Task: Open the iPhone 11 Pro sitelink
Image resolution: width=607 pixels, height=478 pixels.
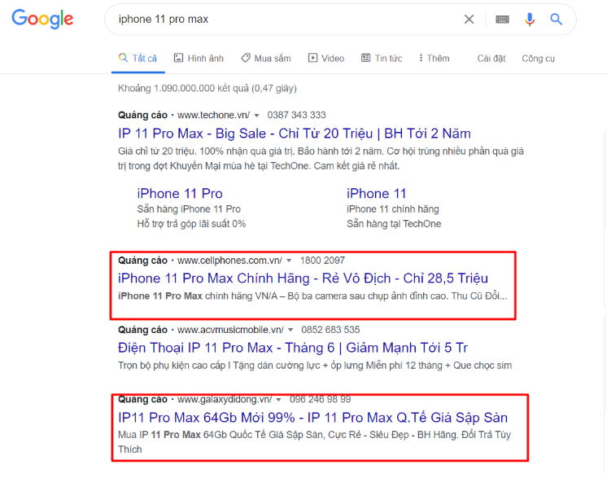Action: (180, 193)
